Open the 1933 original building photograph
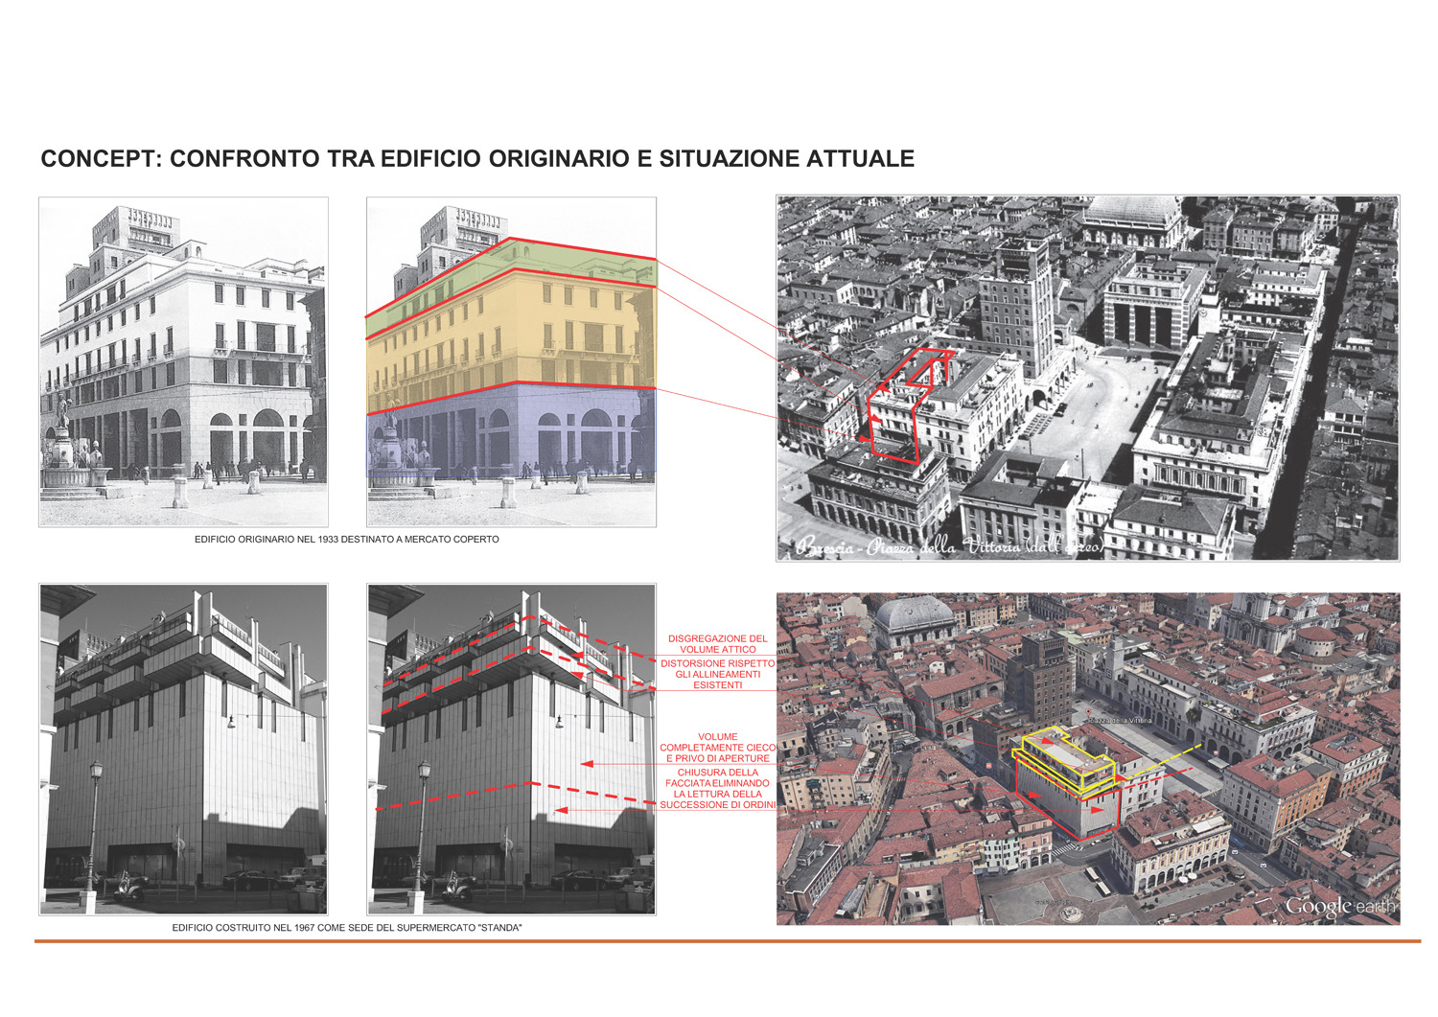1438x1017 pixels. (183, 362)
